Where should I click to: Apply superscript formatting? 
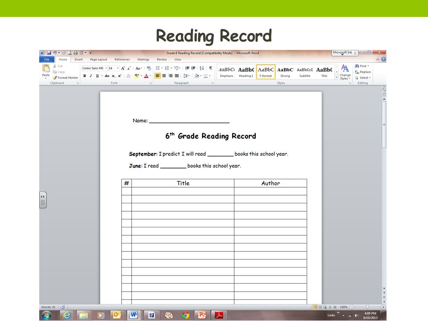119,76
